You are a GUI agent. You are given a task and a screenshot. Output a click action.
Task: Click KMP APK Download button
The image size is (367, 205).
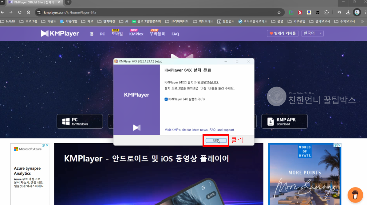(284, 121)
